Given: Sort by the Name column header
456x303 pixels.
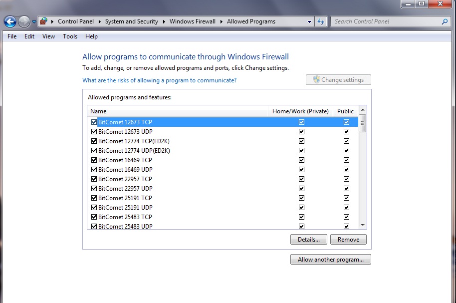Looking at the screenshot, I should [178, 111].
